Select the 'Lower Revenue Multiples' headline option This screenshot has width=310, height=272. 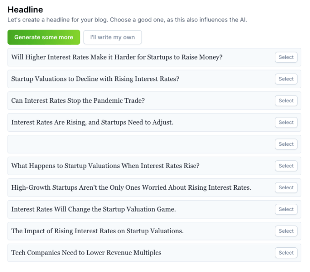click(286, 253)
